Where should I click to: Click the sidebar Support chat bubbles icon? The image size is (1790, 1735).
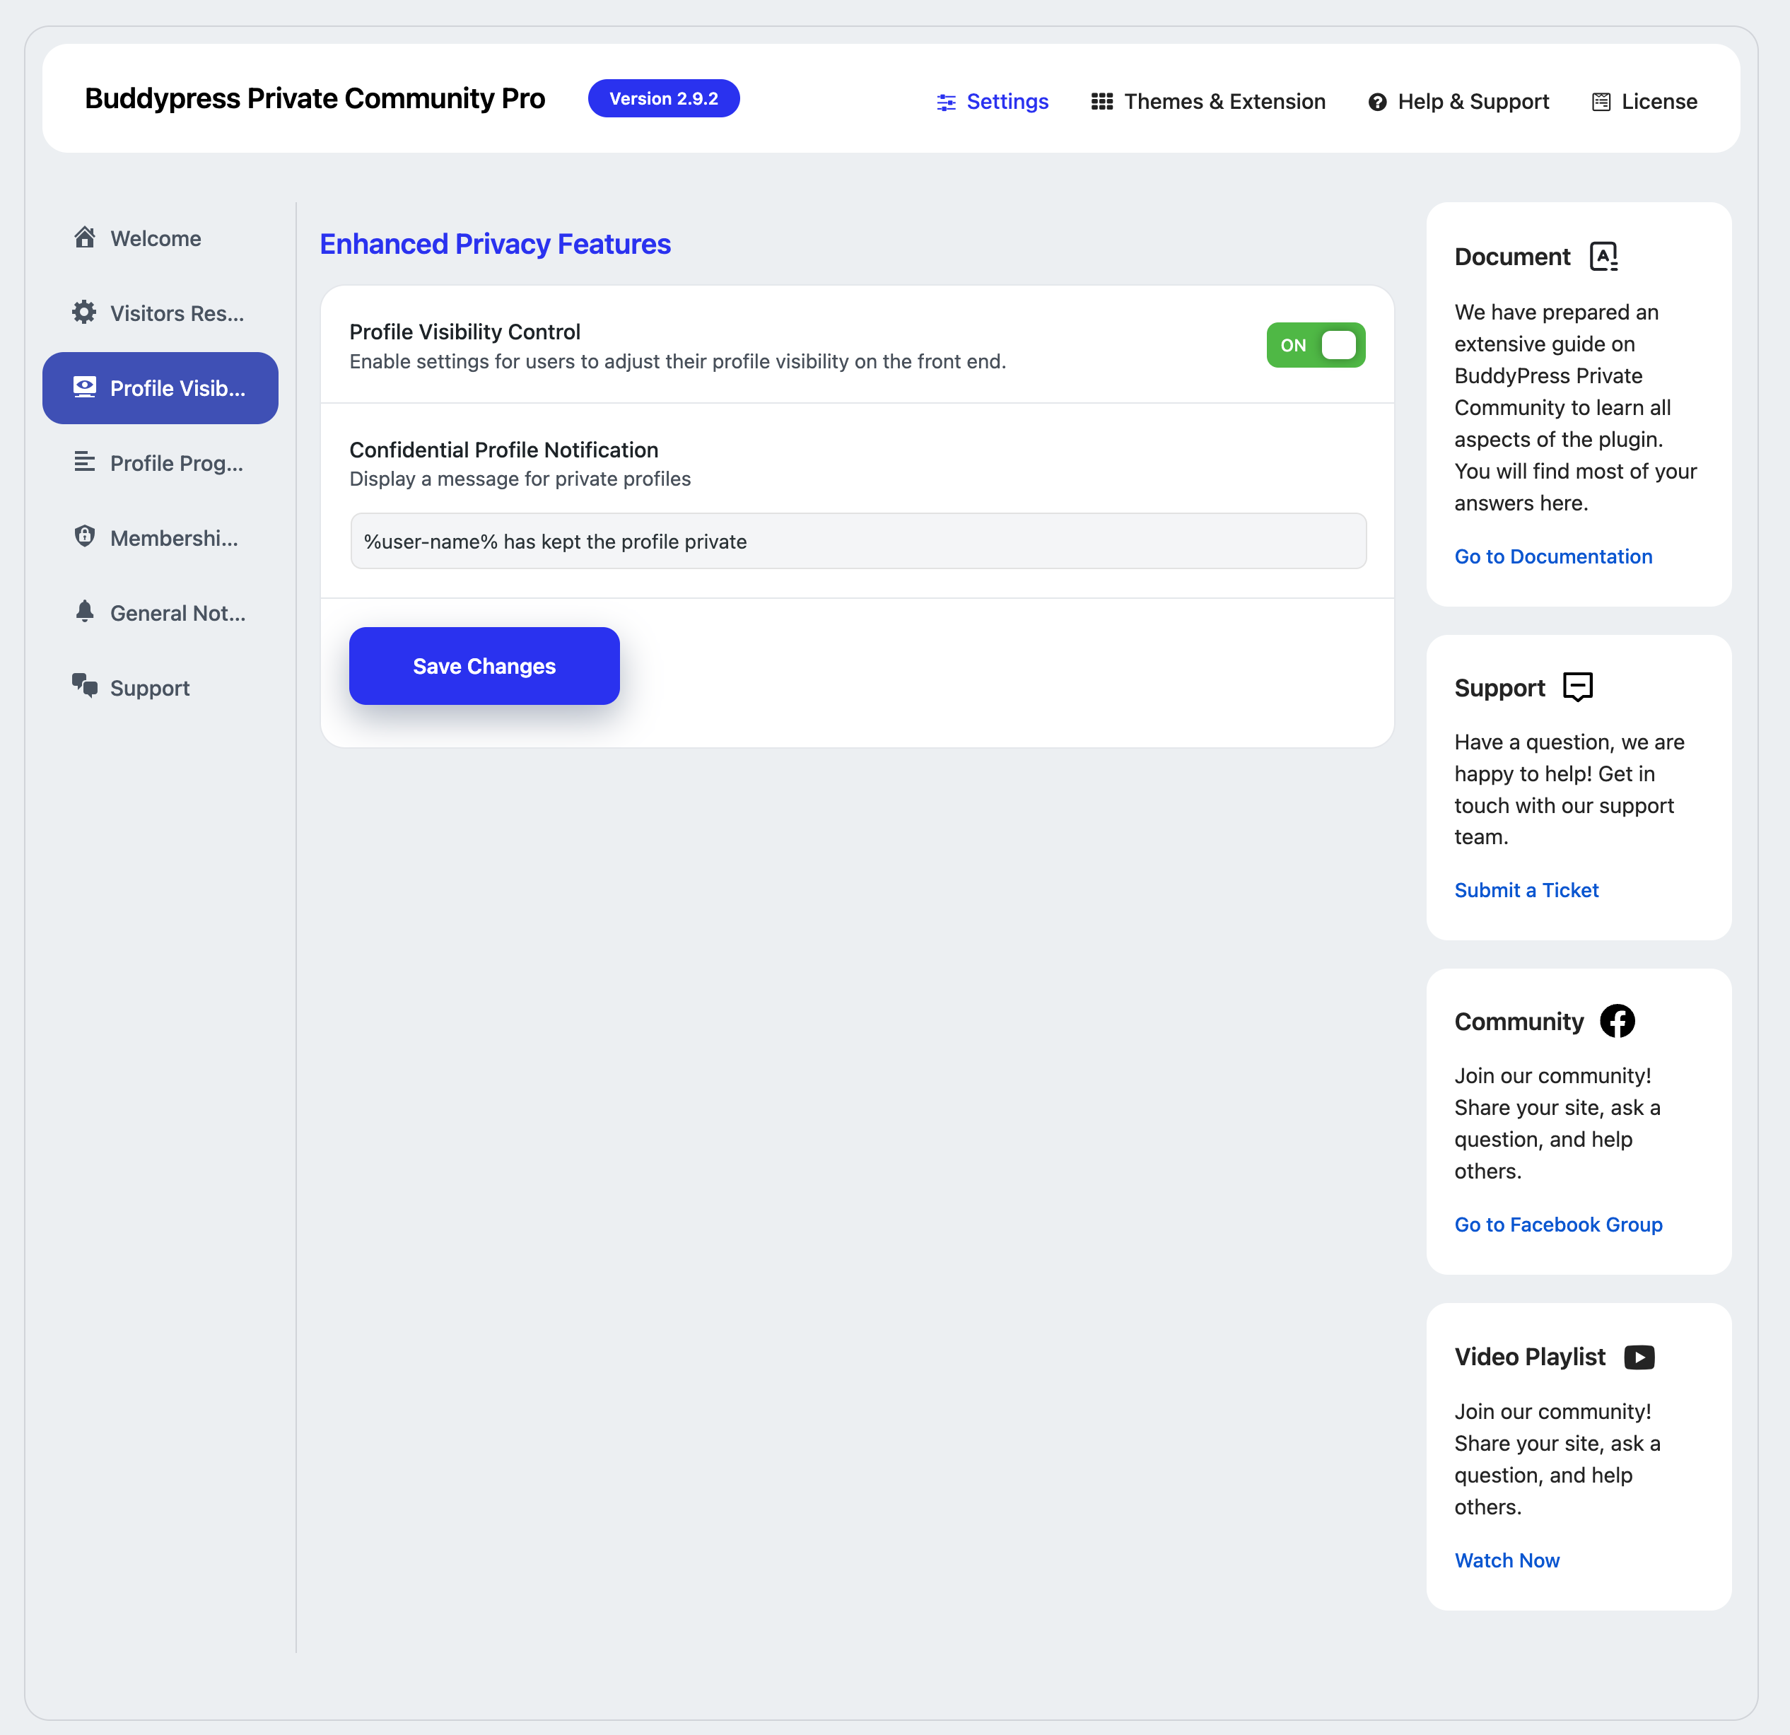[85, 686]
